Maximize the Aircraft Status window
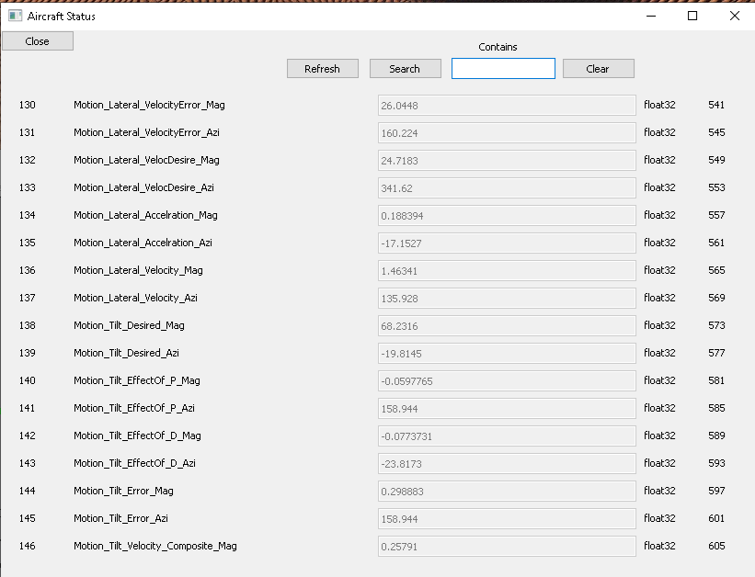 point(692,16)
